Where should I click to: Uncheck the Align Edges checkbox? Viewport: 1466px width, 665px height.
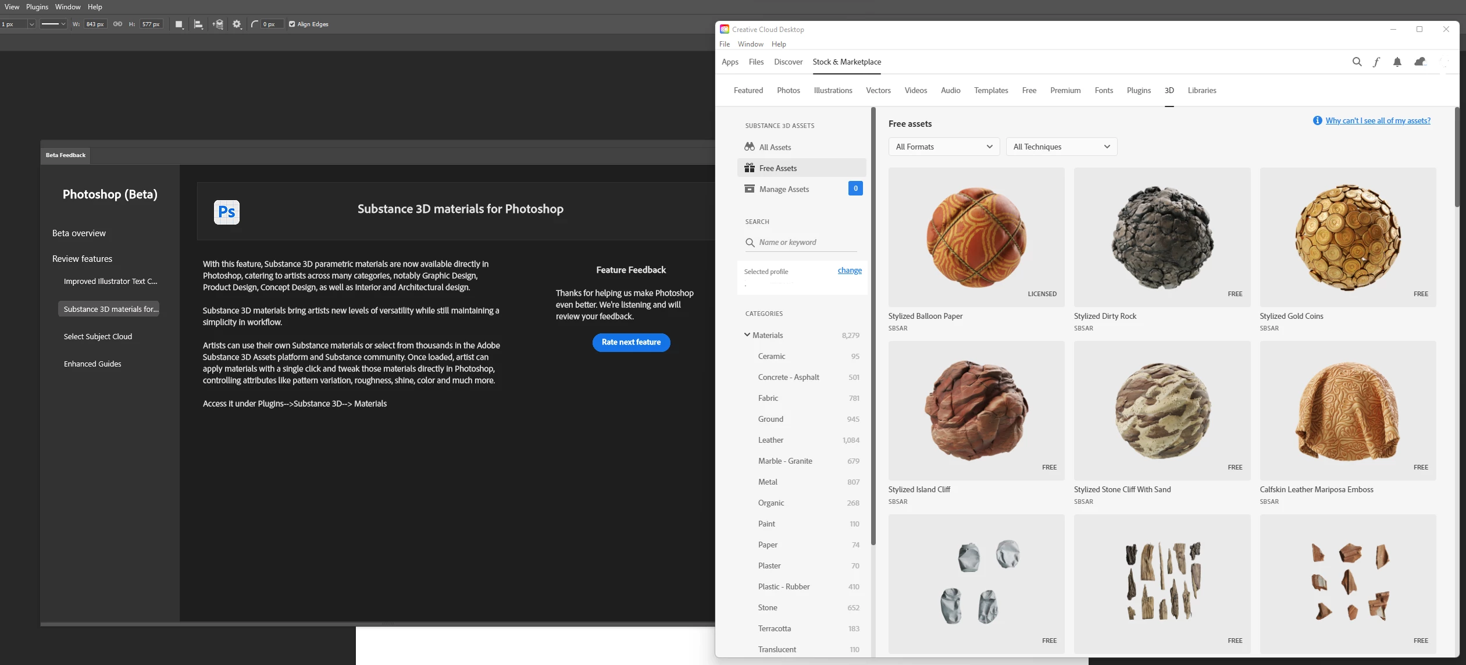292,24
